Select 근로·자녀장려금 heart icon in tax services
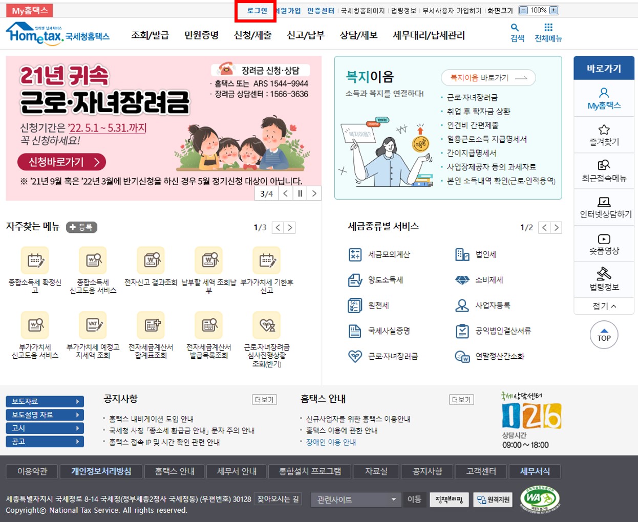Viewport: 638px width, 522px height. coord(355,356)
